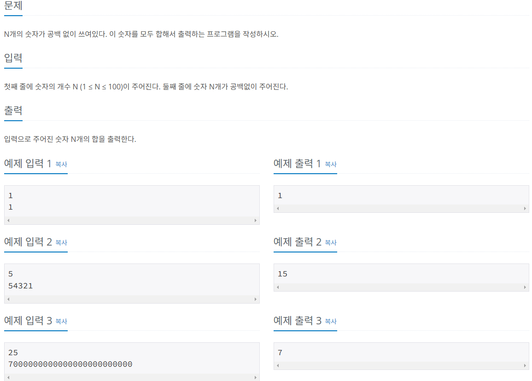Copy sample input 2 via 복사 link

(61, 243)
